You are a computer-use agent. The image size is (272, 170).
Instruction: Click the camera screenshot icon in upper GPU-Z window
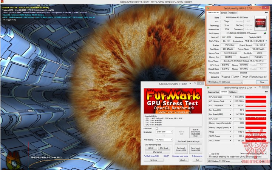(x=266, y=13)
